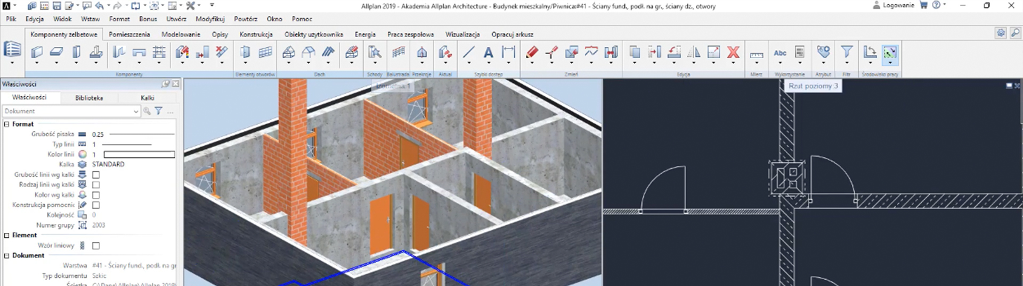Click the Balustrada railing icon
The height and width of the screenshot is (286, 1023).
(398, 52)
